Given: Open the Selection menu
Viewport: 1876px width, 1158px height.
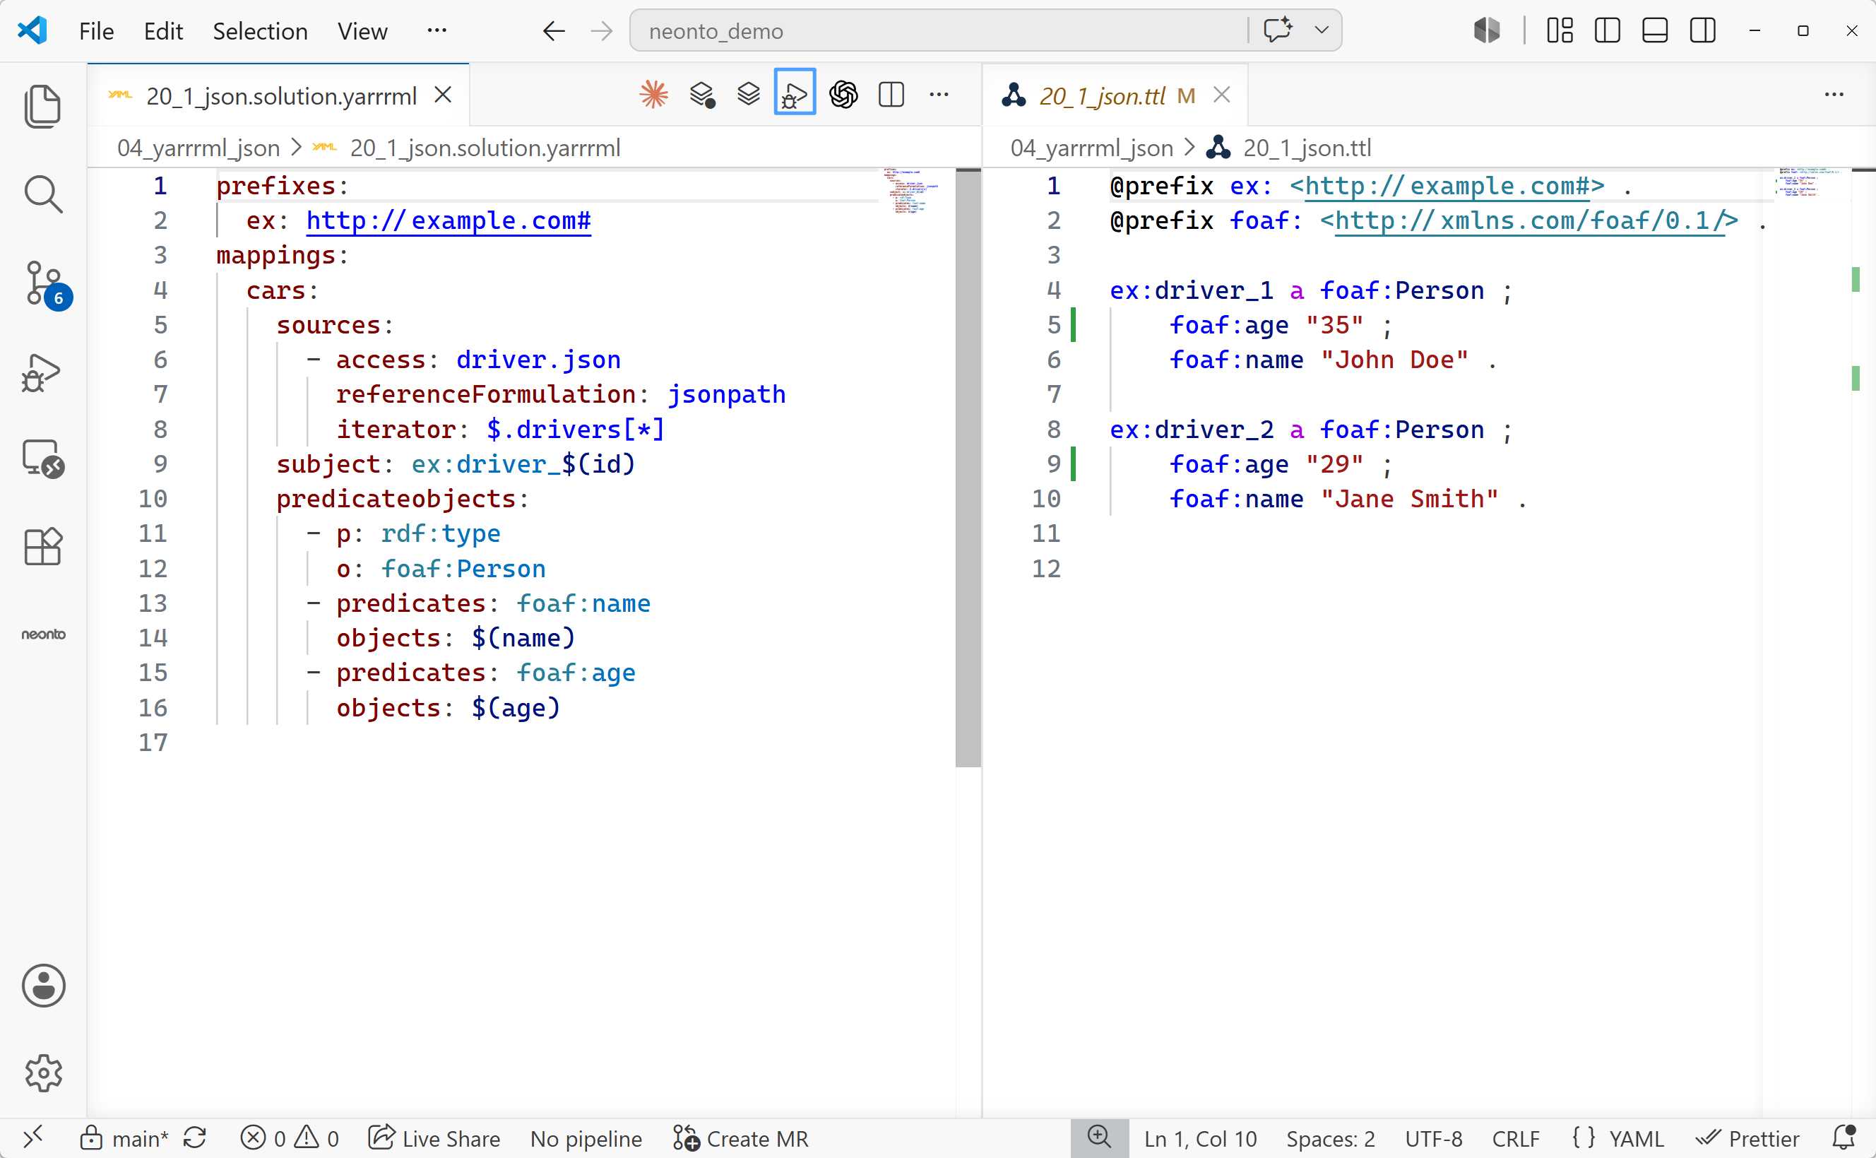Looking at the screenshot, I should pos(260,31).
